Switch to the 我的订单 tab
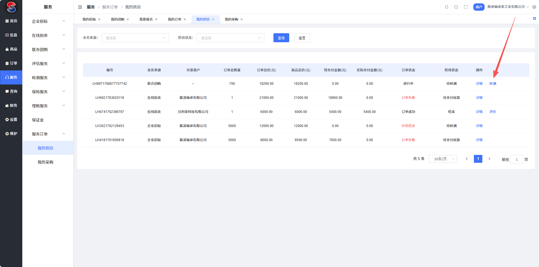 pos(174,19)
